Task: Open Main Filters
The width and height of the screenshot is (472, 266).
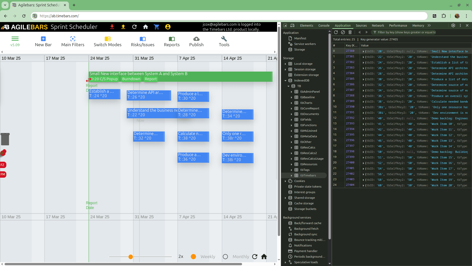Action: coord(73,41)
